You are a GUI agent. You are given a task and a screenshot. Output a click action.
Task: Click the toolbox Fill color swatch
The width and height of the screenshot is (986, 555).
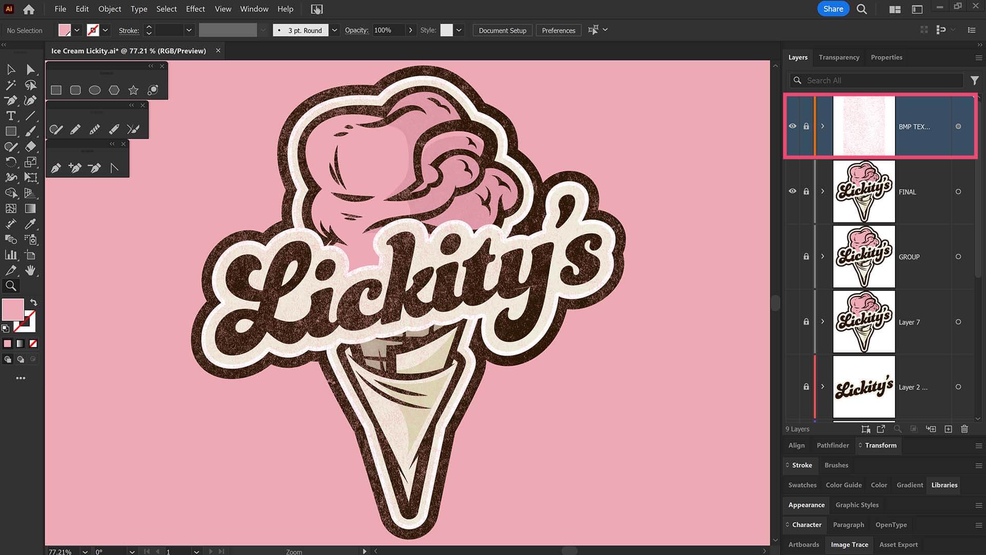click(x=13, y=309)
